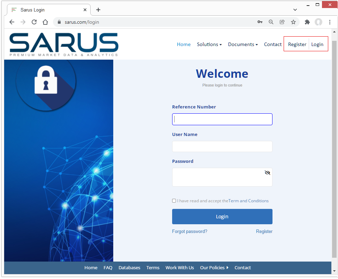Share this page using share icon
This screenshot has height=279, width=338.
[x=282, y=22]
